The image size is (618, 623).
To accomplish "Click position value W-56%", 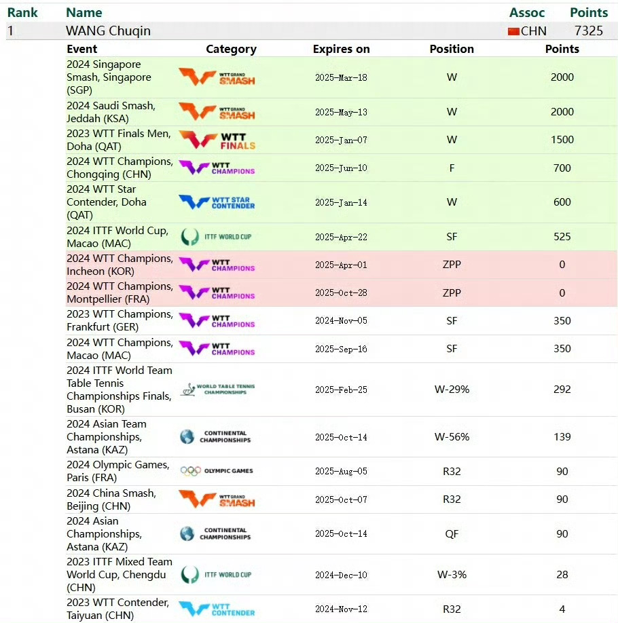I will coord(452,436).
